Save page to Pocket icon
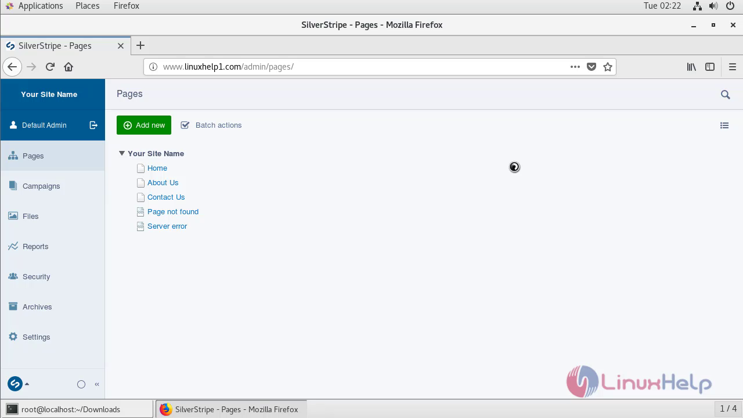The height and width of the screenshot is (418, 743). click(x=591, y=67)
